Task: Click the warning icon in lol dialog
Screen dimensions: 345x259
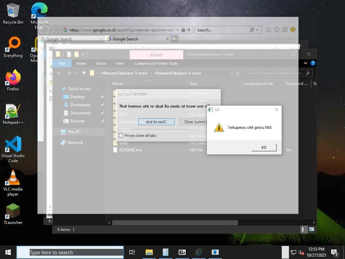Action: tap(219, 127)
